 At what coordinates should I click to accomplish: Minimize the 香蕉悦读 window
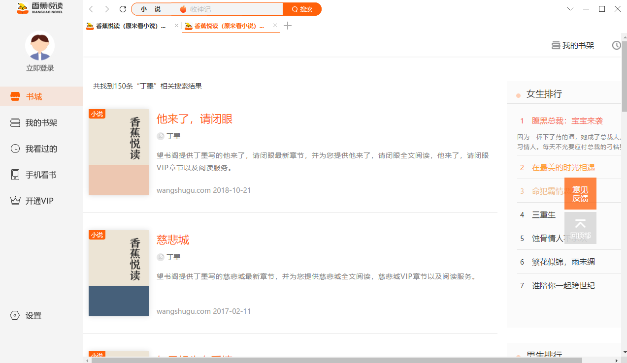pos(586,9)
